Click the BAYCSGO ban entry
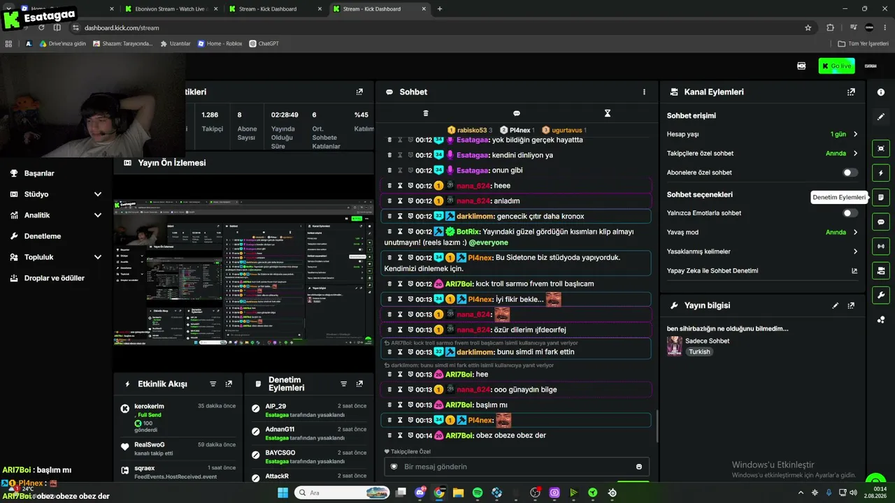Image resolution: width=895 pixels, height=503 pixels. click(x=308, y=457)
